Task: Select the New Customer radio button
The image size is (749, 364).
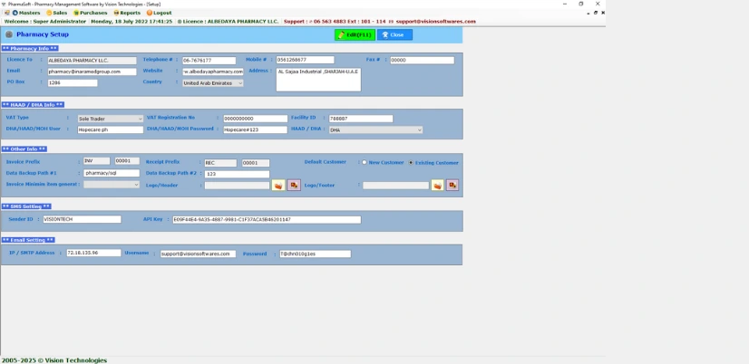Action: tap(365, 163)
